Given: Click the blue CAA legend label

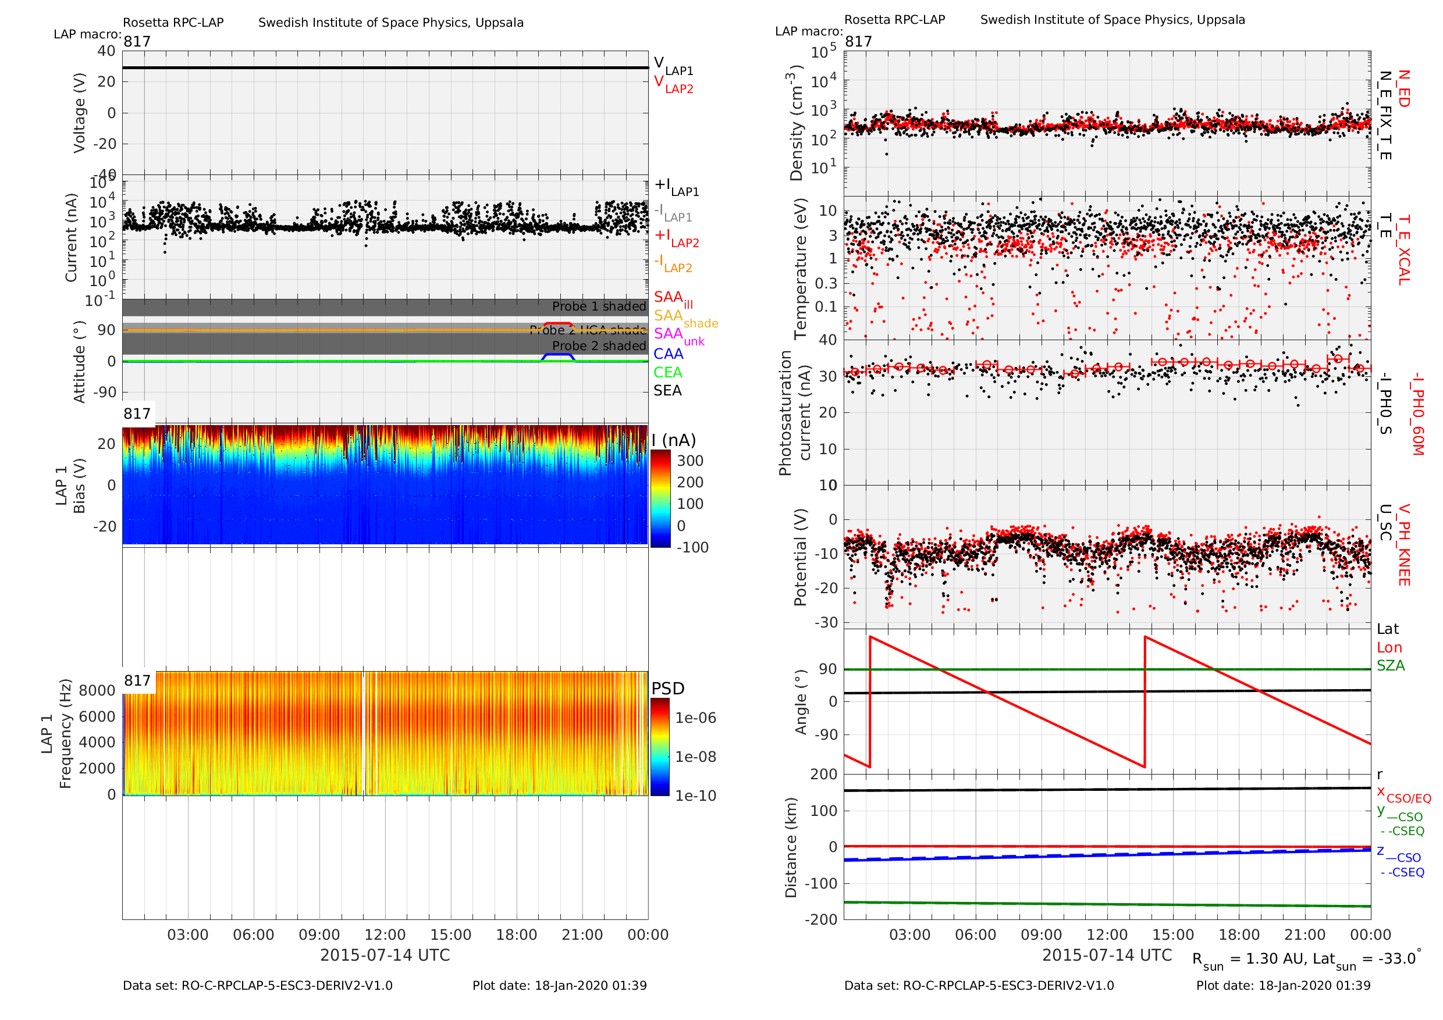Looking at the screenshot, I should coord(668,354).
